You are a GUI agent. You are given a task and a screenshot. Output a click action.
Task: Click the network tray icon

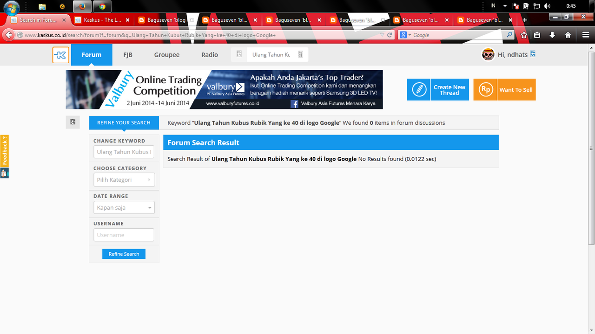point(536,6)
